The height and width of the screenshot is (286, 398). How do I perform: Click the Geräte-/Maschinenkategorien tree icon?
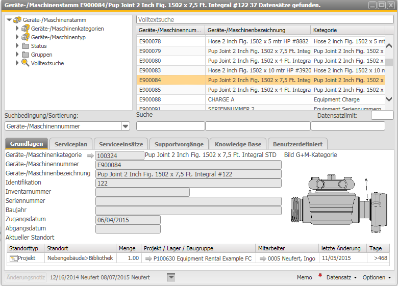tap(25, 29)
